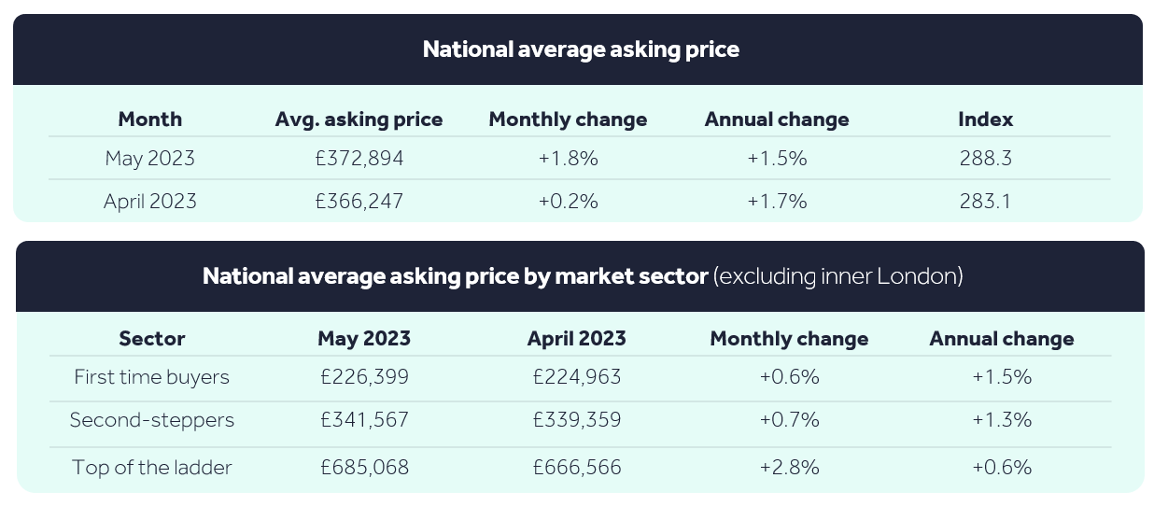This screenshot has height=506, width=1154.
Task: Select the £366,247 value cell
Action: (x=359, y=201)
